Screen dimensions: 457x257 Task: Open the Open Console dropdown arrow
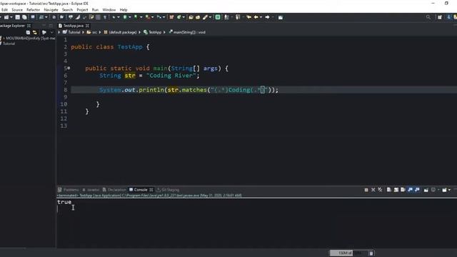pos(449,190)
